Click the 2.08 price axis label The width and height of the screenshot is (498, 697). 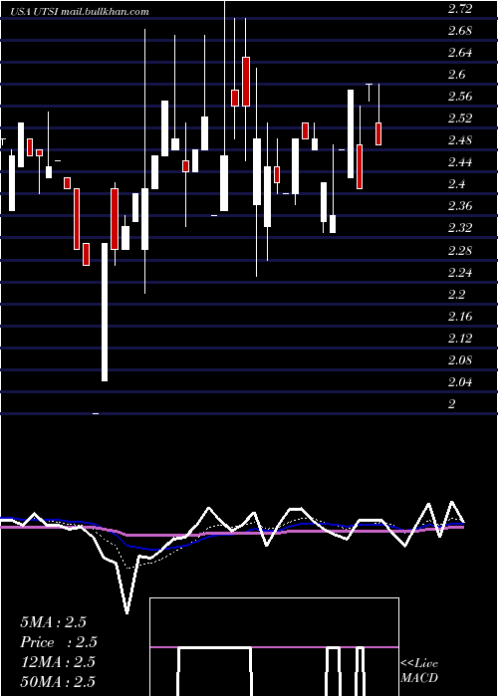(x=460, y=360)
